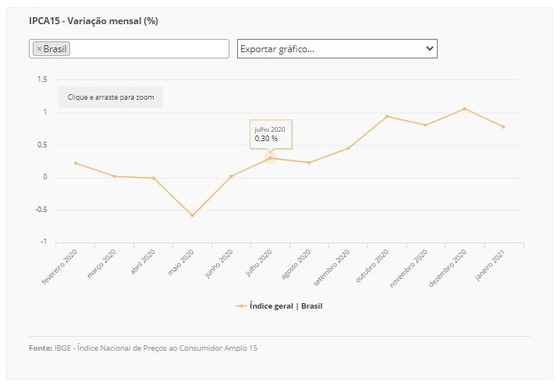Screen dimensions: 557x385
Task: Click the dropdown chevron arrow icon
Action: point(430,48)
